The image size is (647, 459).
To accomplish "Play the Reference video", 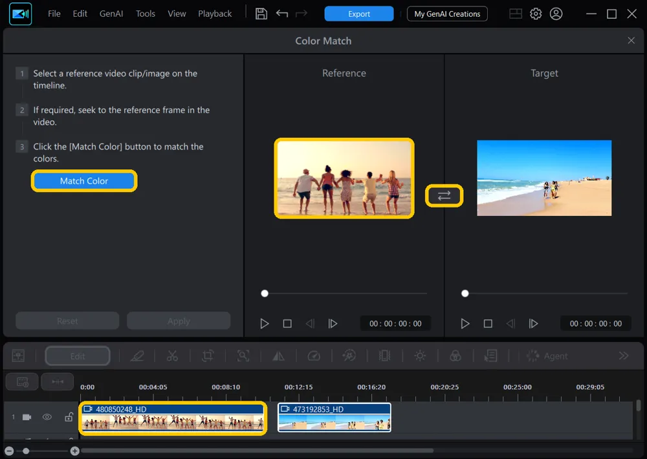I will (x=265, y=324).
